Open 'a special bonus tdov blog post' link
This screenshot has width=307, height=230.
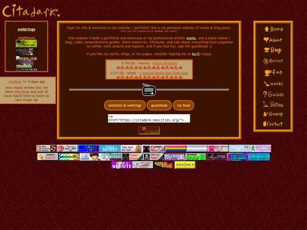tap(164, 73)
